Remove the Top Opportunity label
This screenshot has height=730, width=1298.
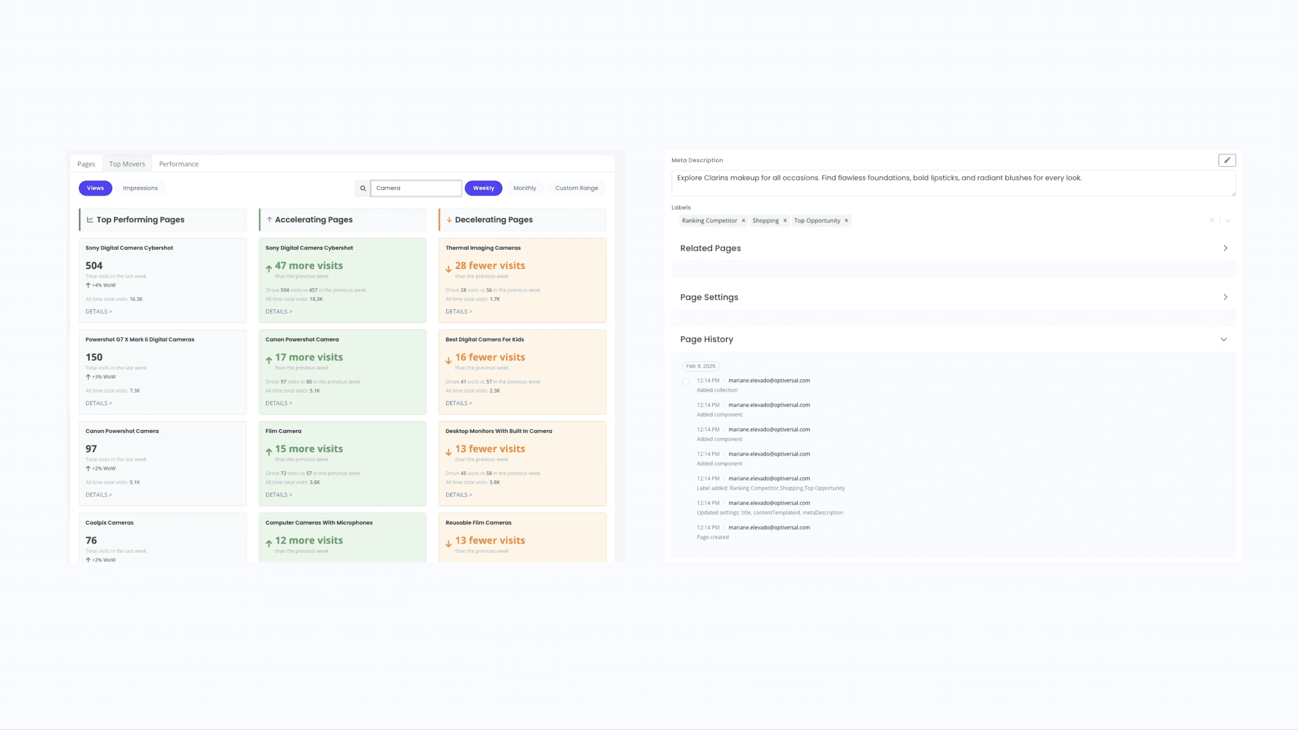click(x=846, y=221)
